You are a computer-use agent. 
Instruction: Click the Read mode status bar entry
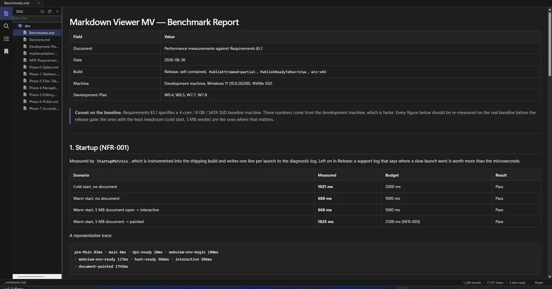(539, 283)
